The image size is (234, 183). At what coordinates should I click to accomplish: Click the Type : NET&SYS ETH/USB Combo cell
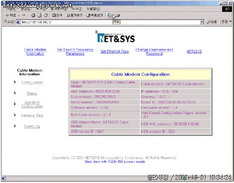pos(105,84)
